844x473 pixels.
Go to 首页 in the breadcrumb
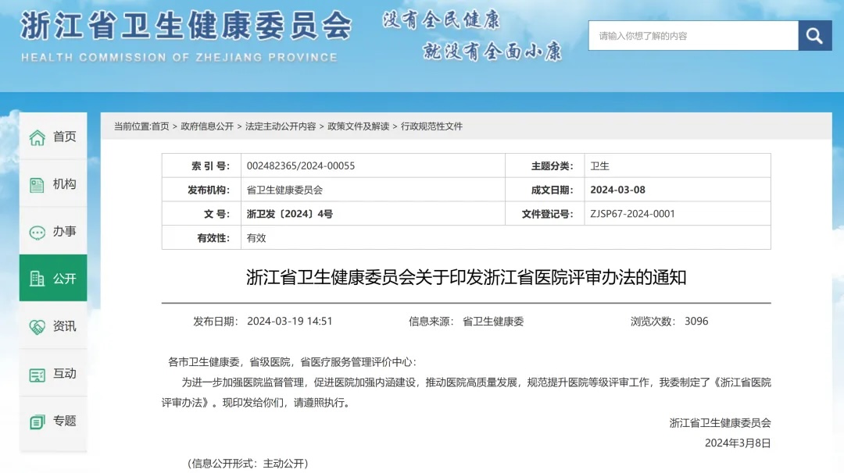(160, 126)
